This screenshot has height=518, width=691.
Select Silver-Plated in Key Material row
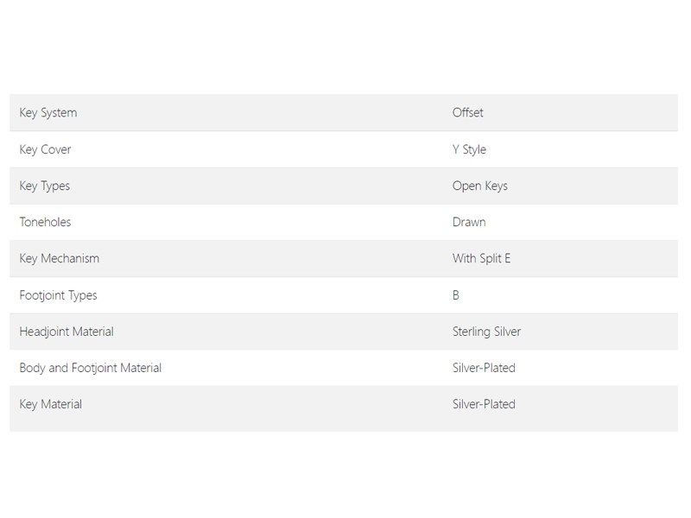pyautogui.click(x=484, y=404)
